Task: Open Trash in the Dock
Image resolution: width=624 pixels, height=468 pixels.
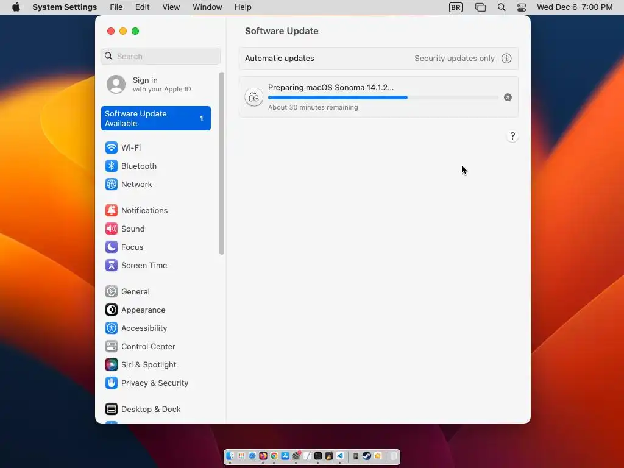Action: pos(393,456)
